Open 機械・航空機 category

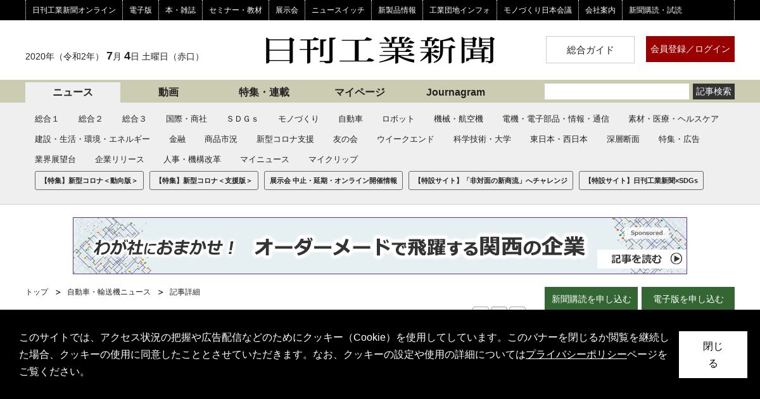pyautogui.click(x=459, y=119)
